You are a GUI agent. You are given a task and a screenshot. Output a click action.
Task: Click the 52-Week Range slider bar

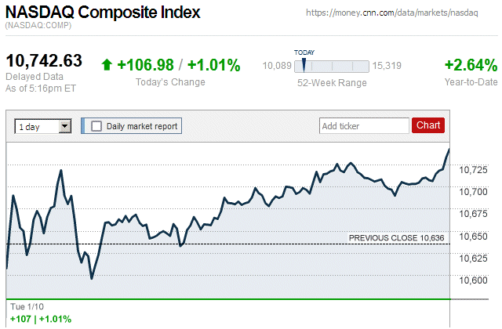click(332, 66)
